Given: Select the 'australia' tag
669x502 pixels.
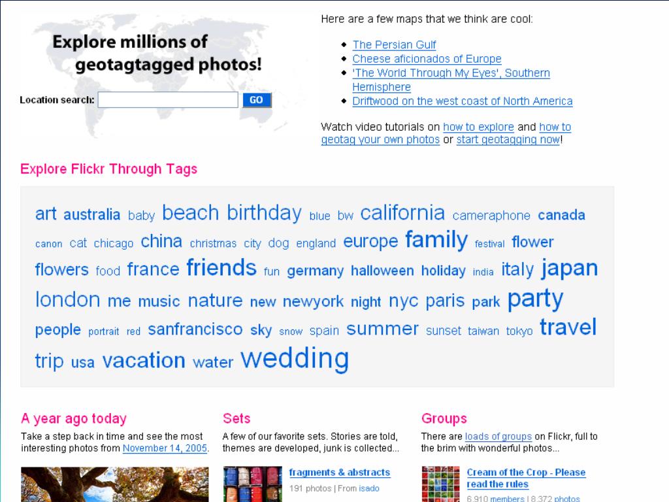Looking at the screenshot, I should click(91, 214).
